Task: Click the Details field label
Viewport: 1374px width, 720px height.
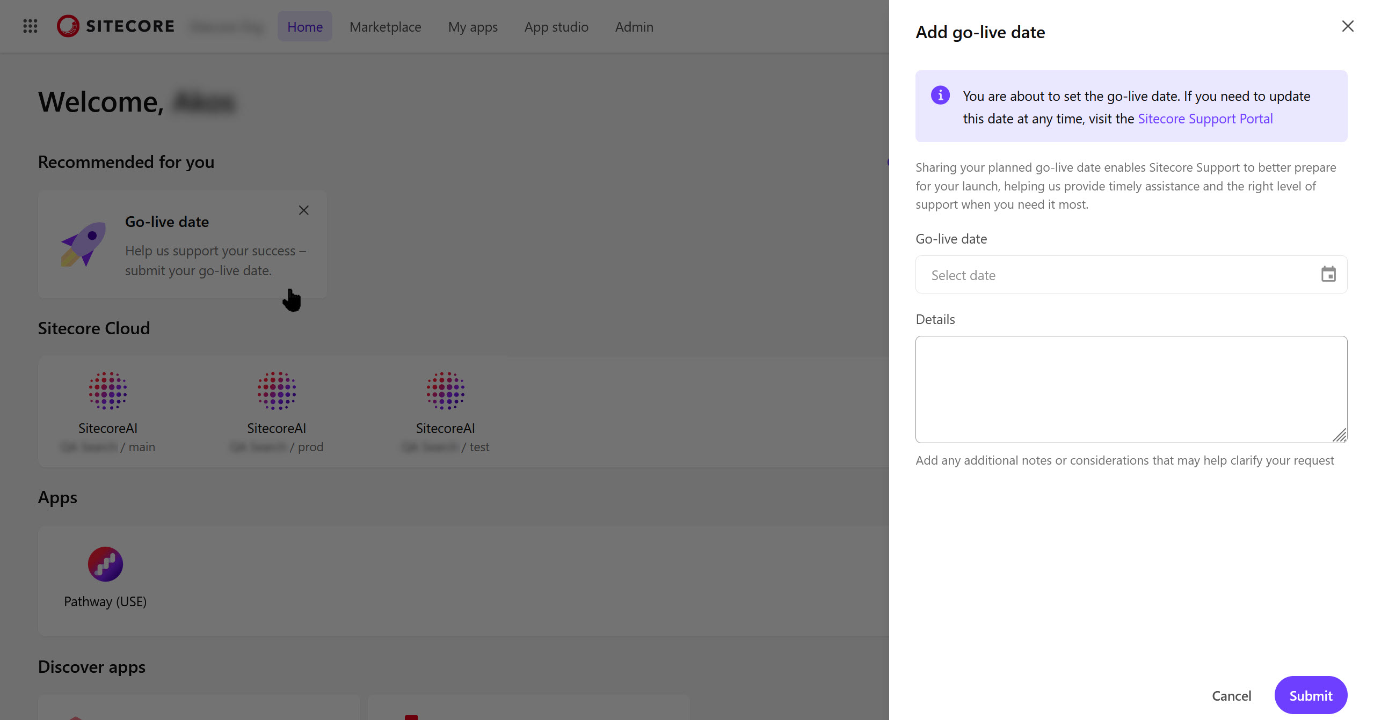Action: (x=935, y=319)
